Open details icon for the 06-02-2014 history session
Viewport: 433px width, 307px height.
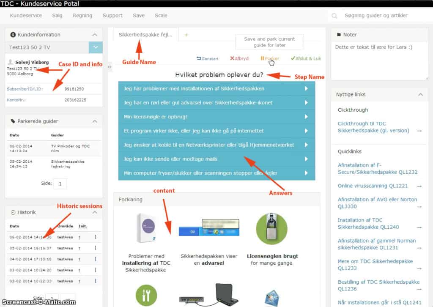[x=96, y=237]
